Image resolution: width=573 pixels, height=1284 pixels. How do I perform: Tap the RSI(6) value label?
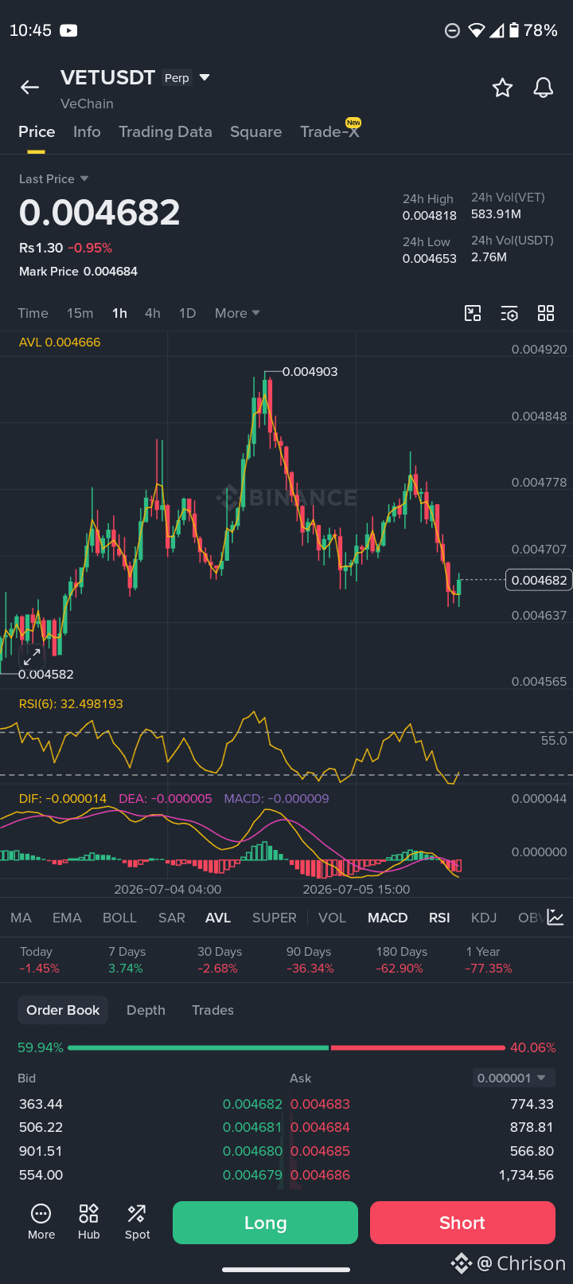click(x=71, y=704)
